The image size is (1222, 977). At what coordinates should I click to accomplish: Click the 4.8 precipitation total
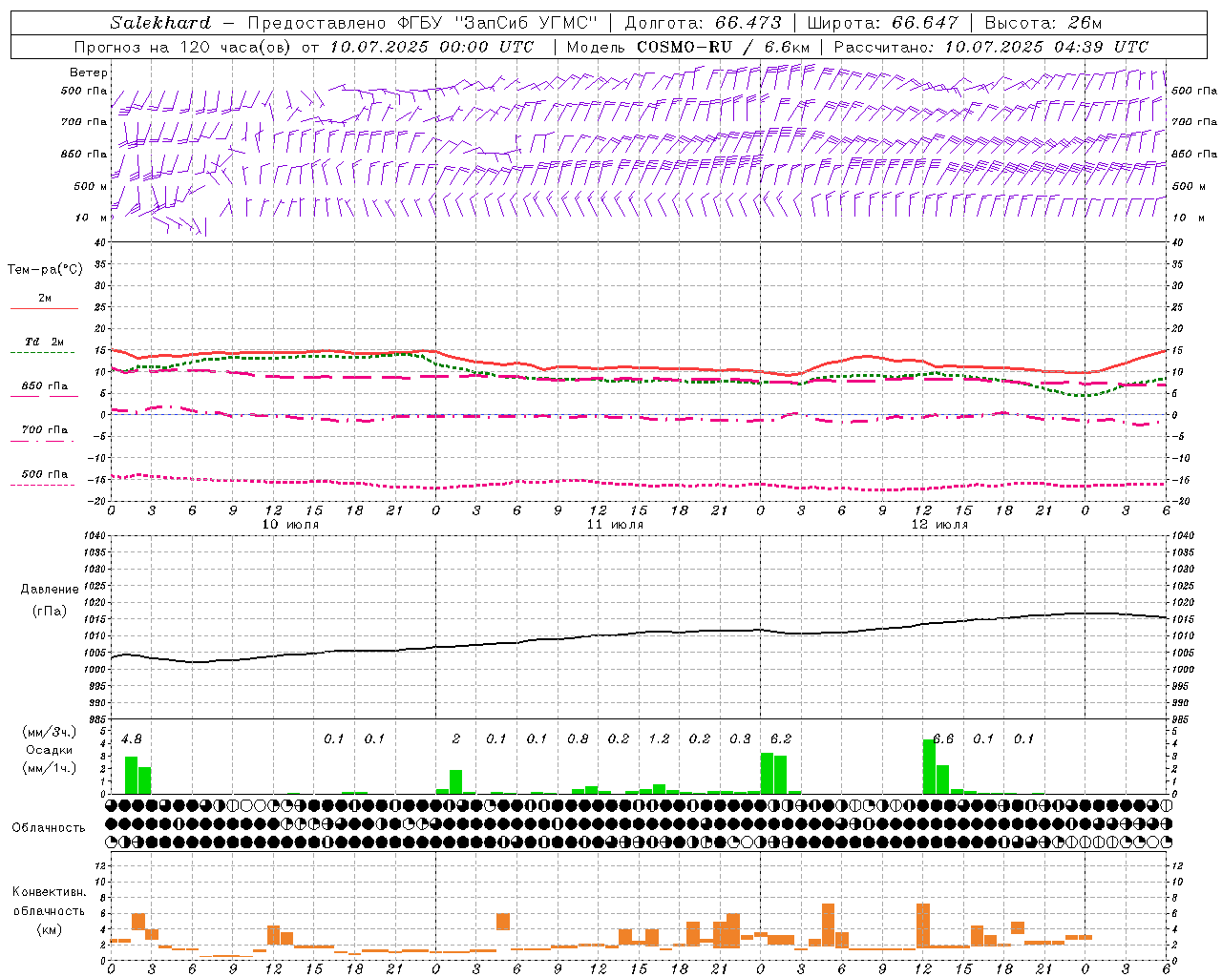[132, 739]
